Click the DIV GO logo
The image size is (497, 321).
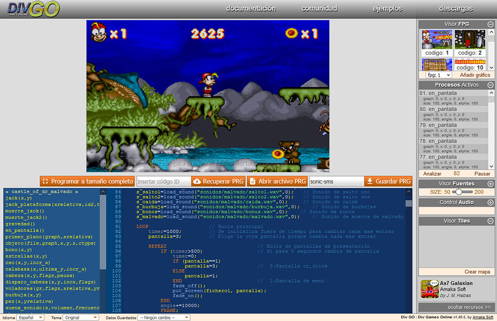pos(33,9)
